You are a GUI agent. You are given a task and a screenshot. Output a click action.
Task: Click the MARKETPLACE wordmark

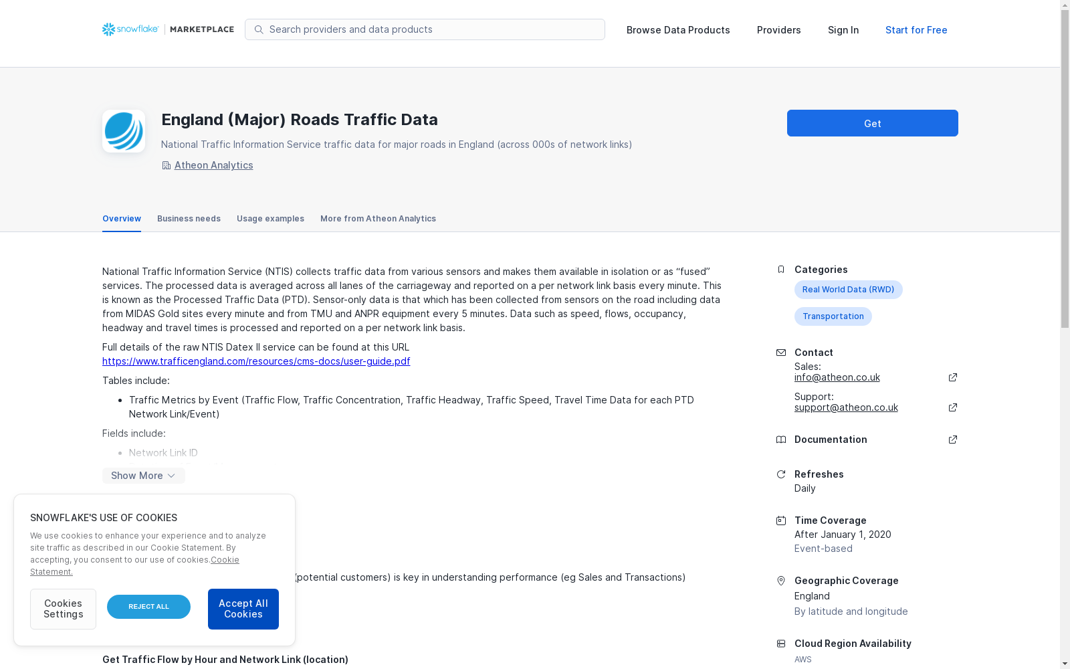202,29
